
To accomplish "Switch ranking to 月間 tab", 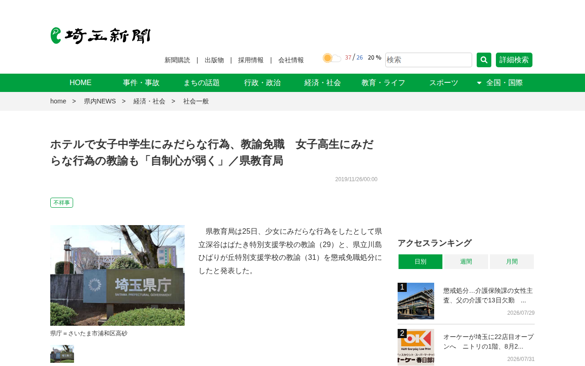I will [x=512, y=262].
